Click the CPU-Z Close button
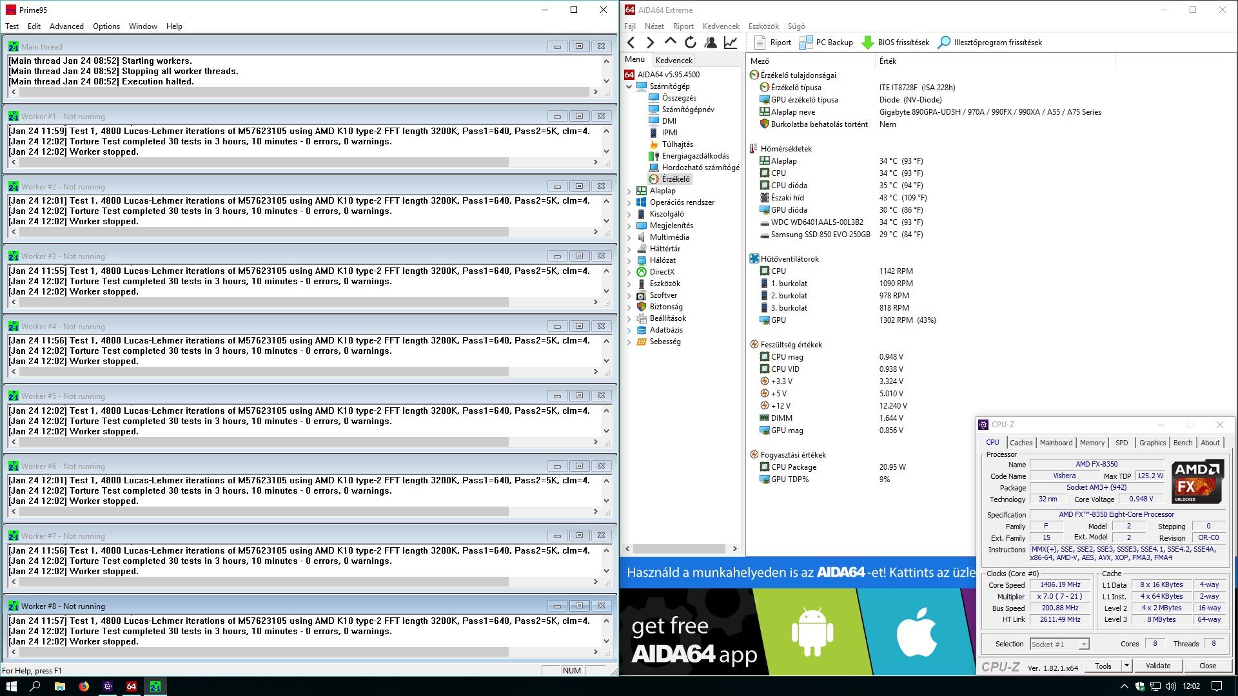1238x696 pixels. coord(1208,666)
